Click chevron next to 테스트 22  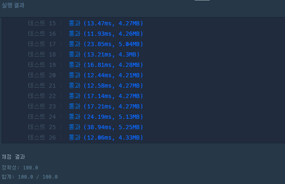61,96
